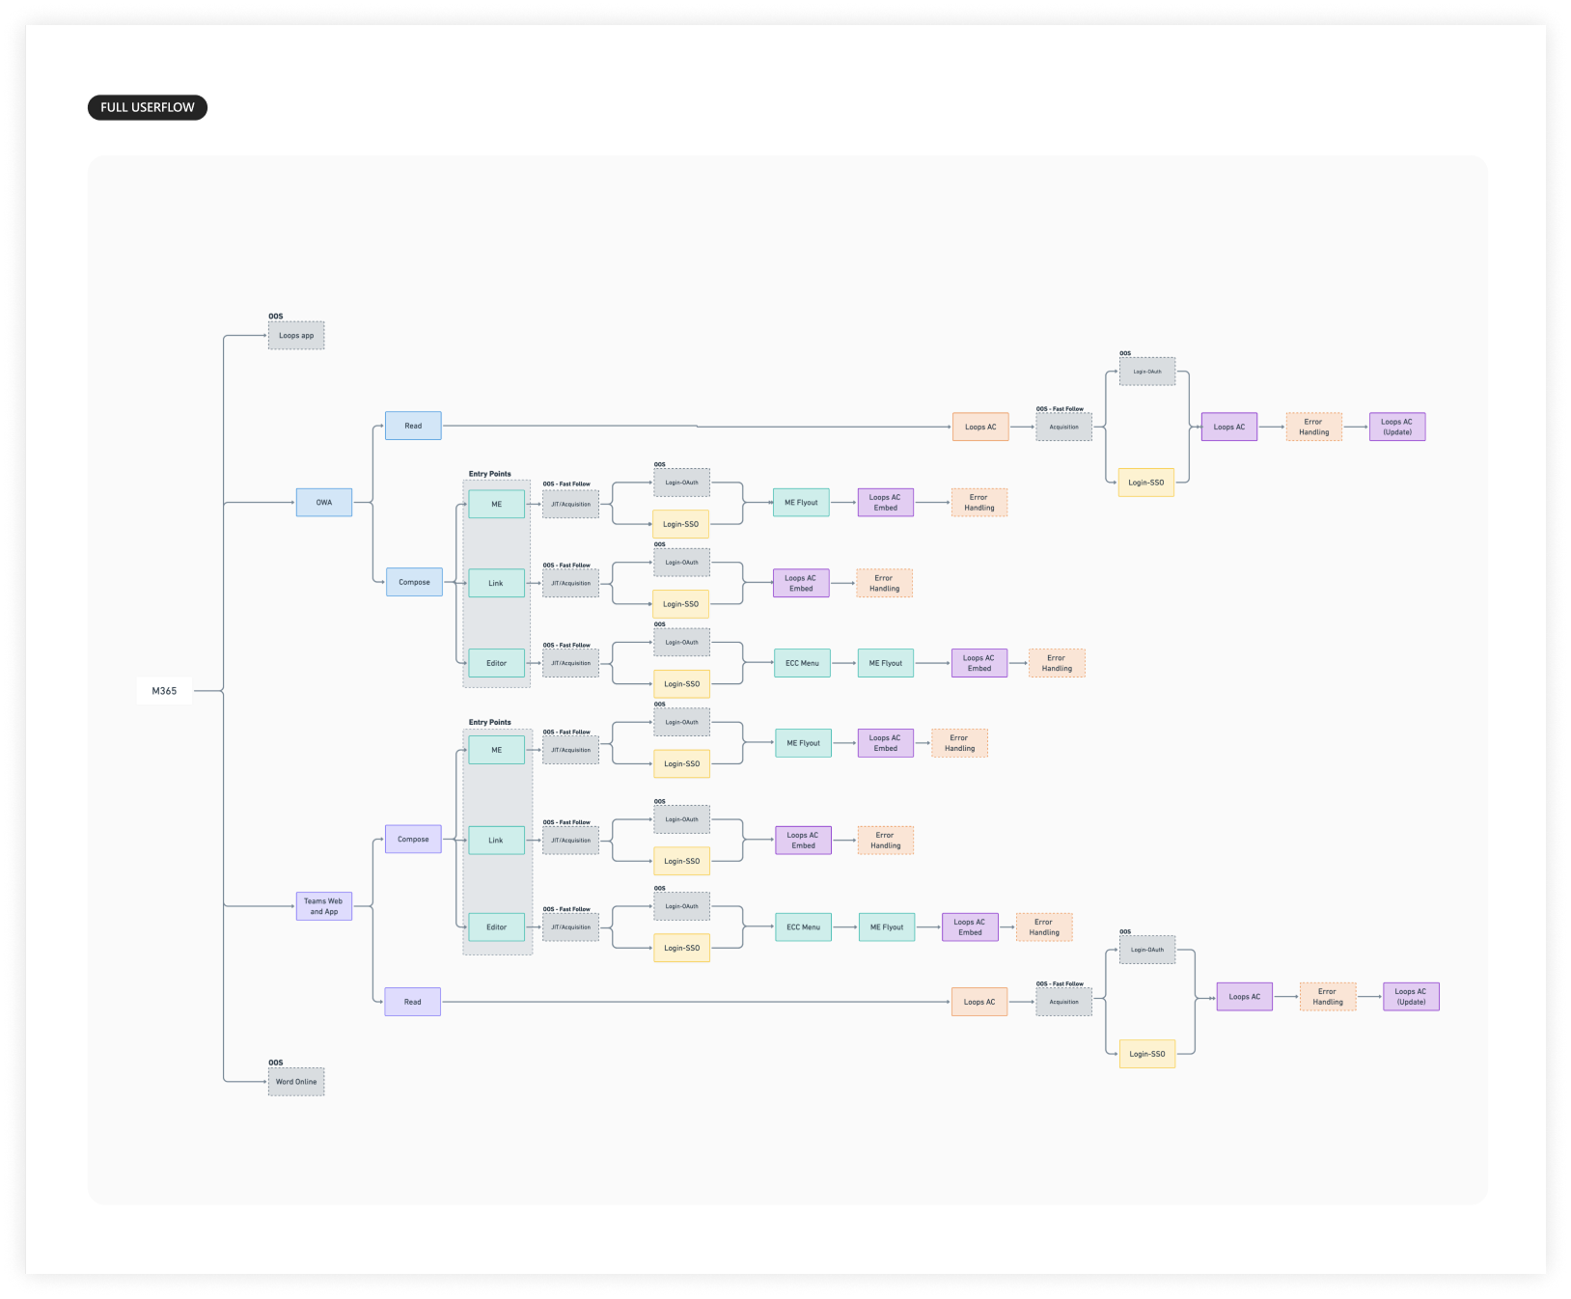This screenshot has height=1299, width=1571.
Task: Click the FULL USERFLOW badge
Action: 147,107
